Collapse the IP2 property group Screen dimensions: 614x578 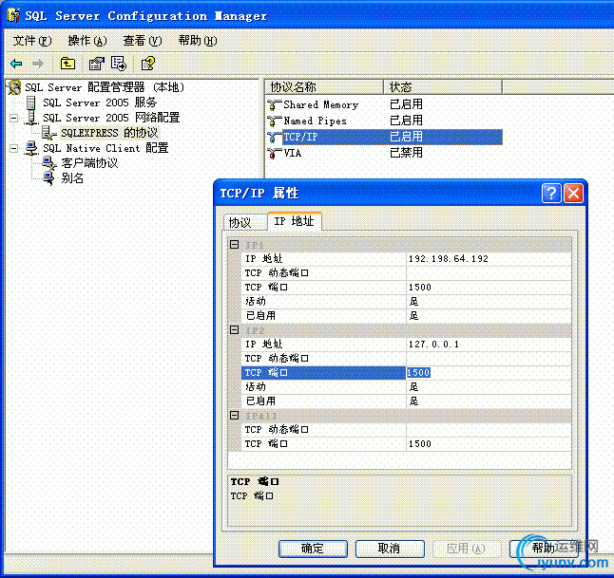pos(234,329)
